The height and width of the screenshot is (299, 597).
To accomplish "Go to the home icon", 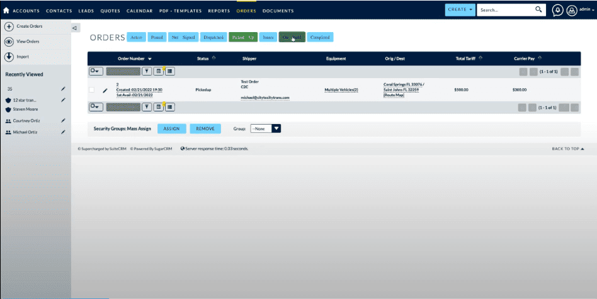I will tap(6, 10).
